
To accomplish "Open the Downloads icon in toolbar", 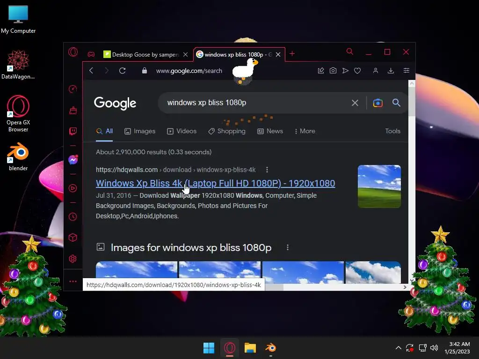I will pos(391,71).
